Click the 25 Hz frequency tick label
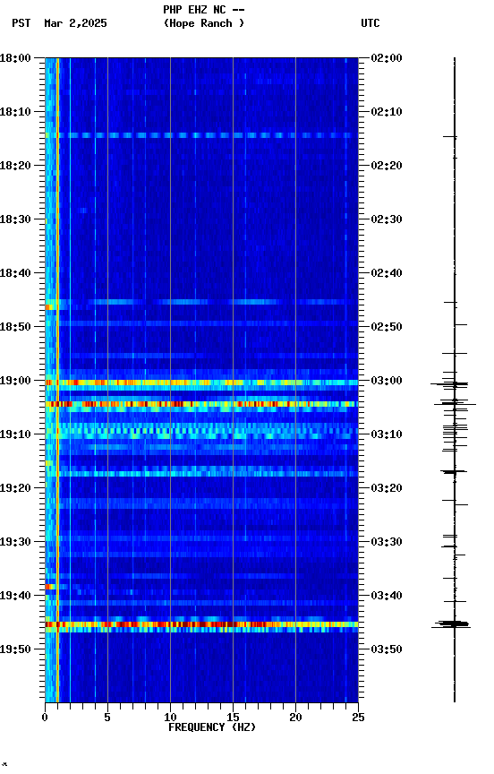The image size is (494, 774). tap(359, 718)
